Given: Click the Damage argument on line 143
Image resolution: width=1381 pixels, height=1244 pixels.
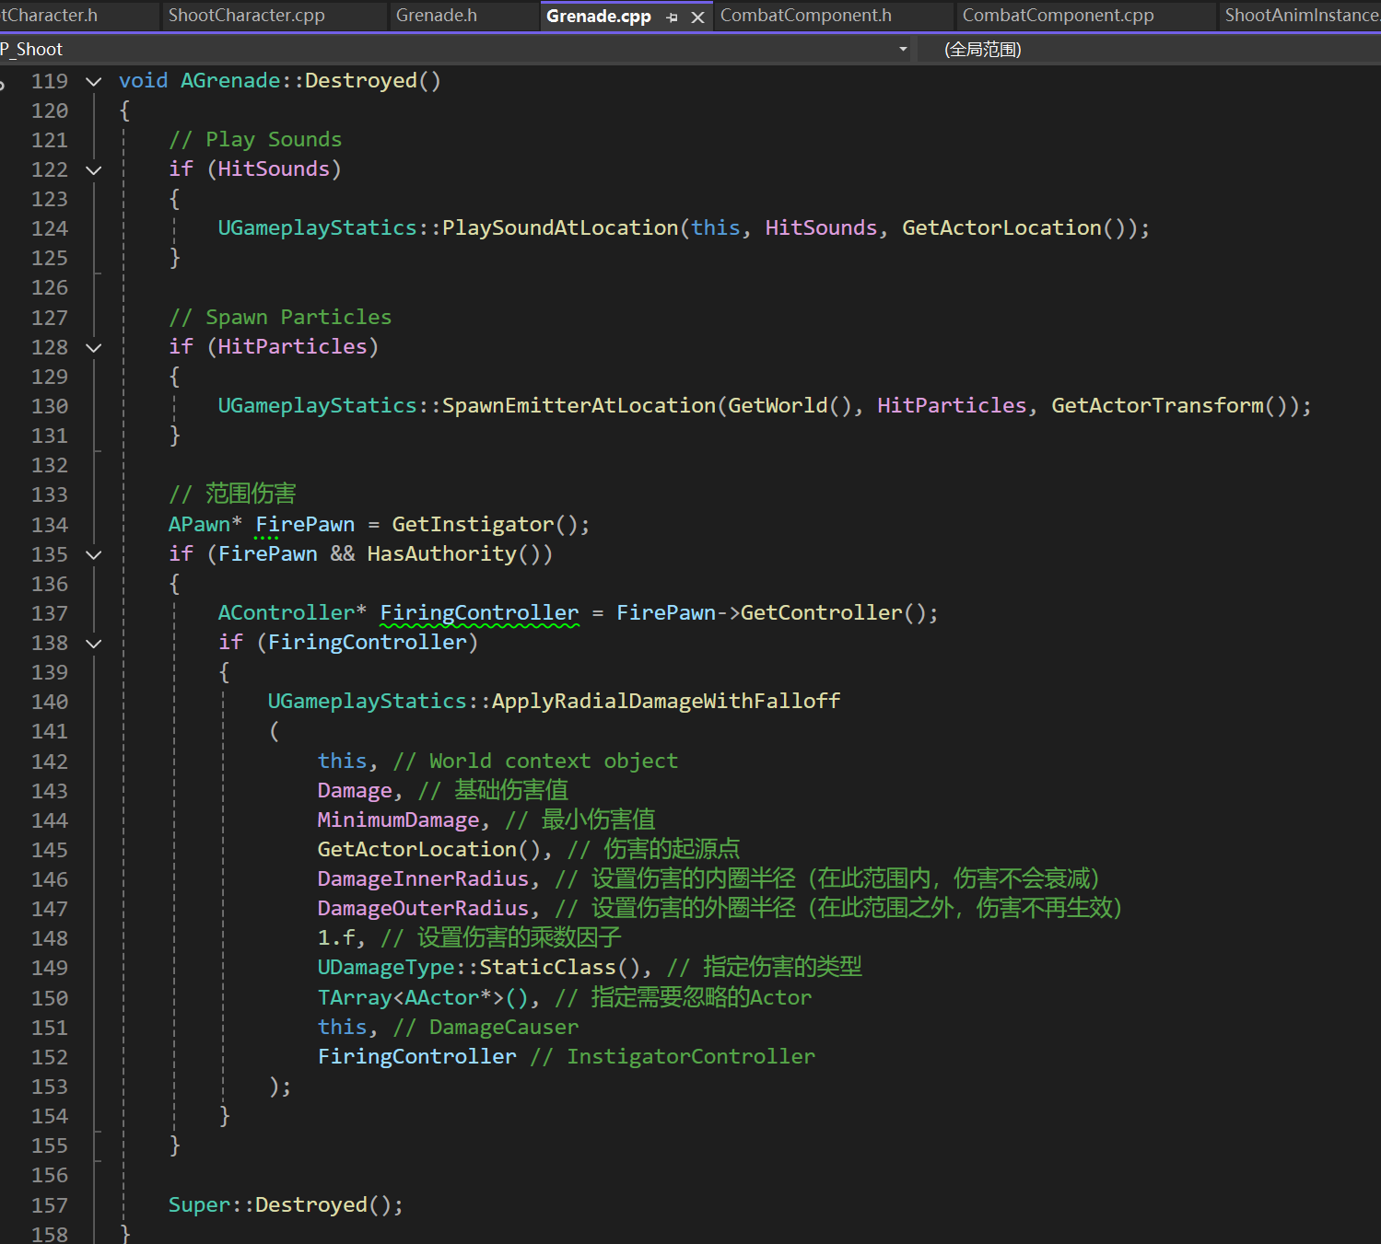Looking at the screenshot, I should (355, 790).
